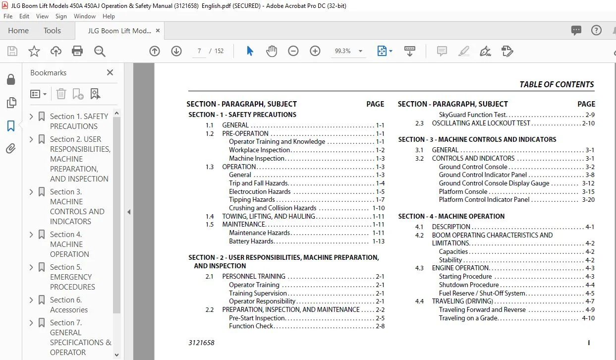The width and height of the screenshot is (616, 360).
Task: Click the 'Pre-Start Inspection' contents entry
Action: pos(257,318)
